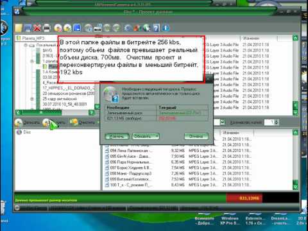The image size is (308, 231).
Task: Click scroll-down arrow of compilation file list
Action: (295, 187)
